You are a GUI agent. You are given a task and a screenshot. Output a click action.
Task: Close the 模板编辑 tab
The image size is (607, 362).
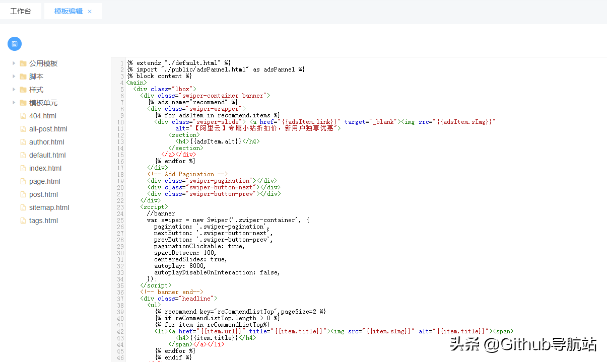tap(90, 12)
